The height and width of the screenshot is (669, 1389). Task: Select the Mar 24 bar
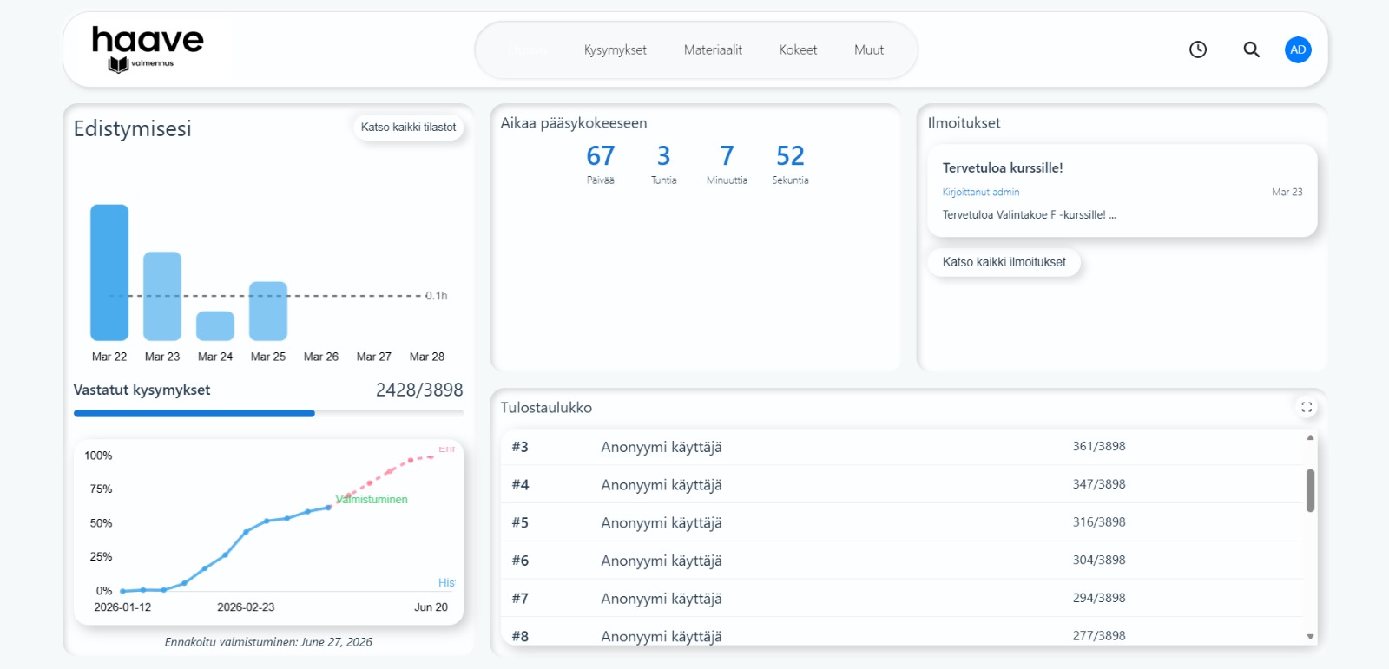215,325
